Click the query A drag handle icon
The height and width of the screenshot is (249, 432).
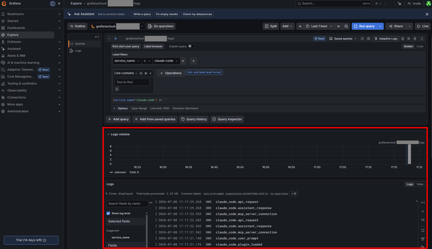(x=422, y=39)
